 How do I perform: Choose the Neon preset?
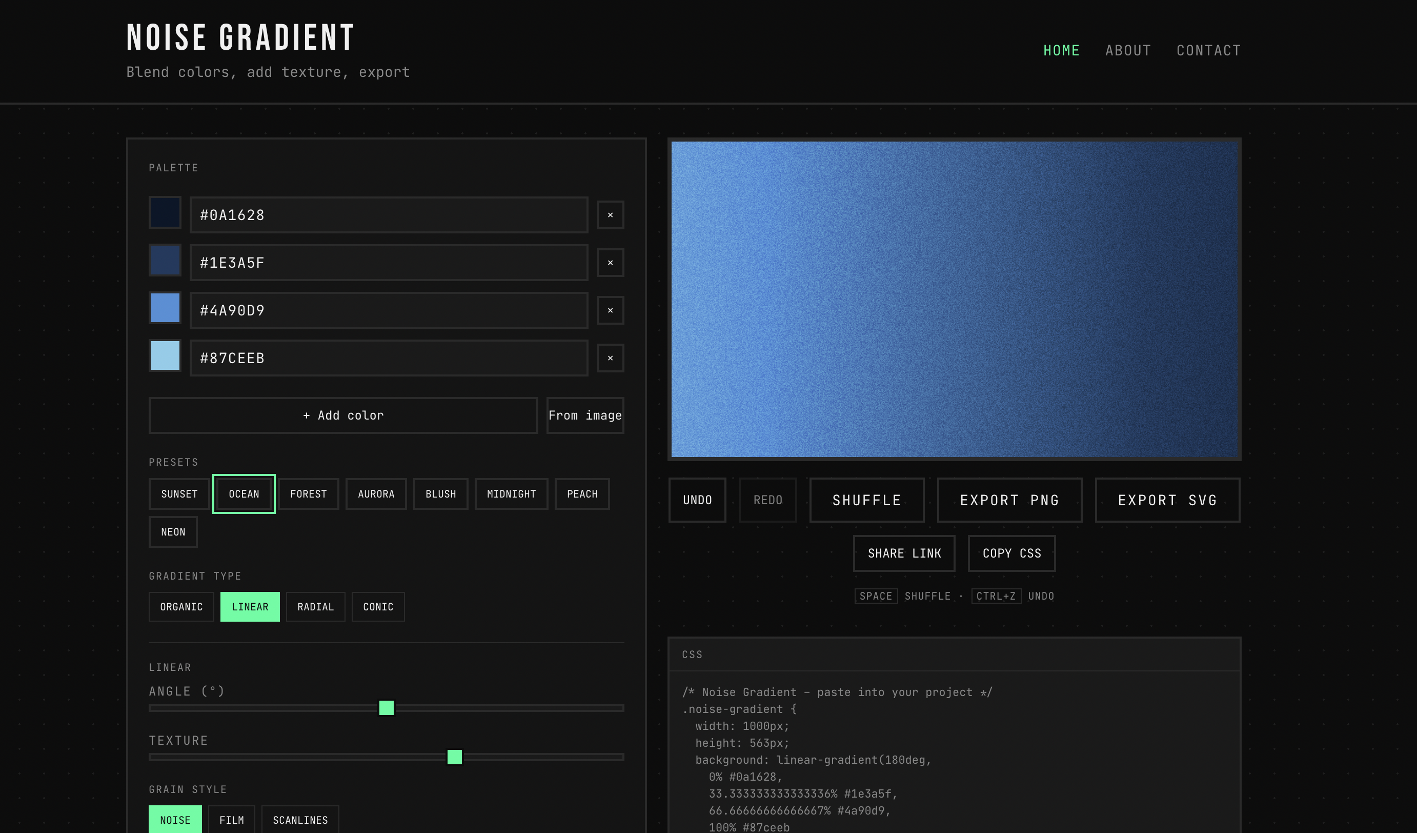173,531
